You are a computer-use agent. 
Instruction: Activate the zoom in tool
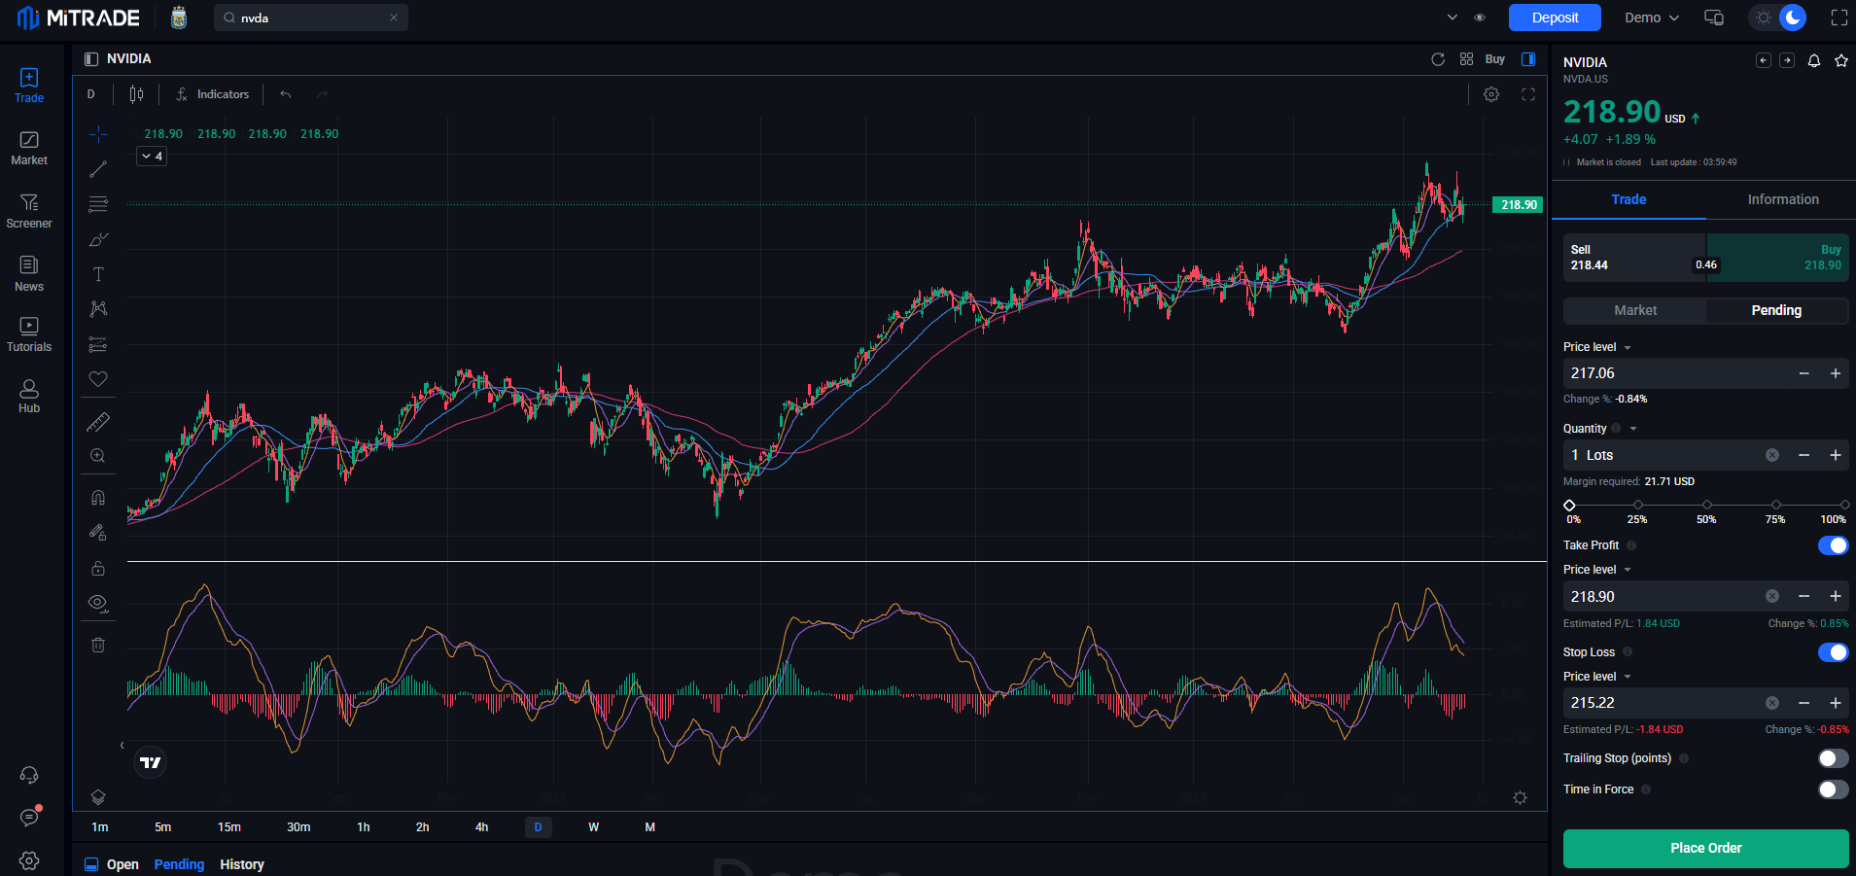(98, 456)
